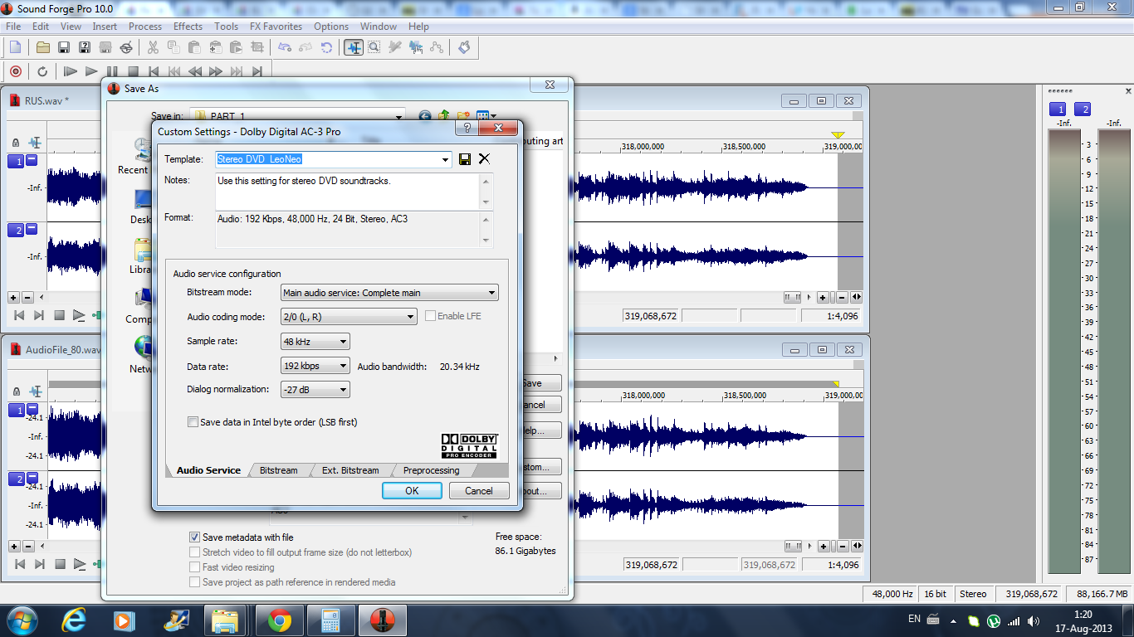This screenshot has width=1134, height=637.
Task: Click the lock icon in RUS.wav window
Action: point(15,143)
